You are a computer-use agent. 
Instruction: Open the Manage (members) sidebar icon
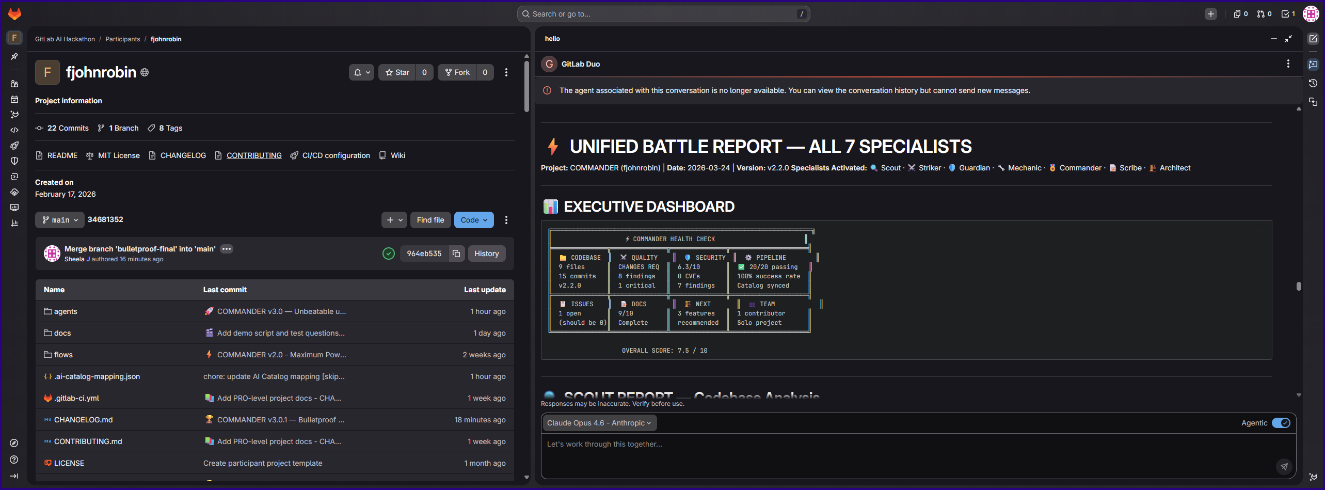point(14,84)
